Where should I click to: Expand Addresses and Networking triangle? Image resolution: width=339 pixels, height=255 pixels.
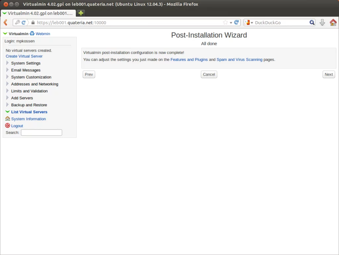coord(7,84)
